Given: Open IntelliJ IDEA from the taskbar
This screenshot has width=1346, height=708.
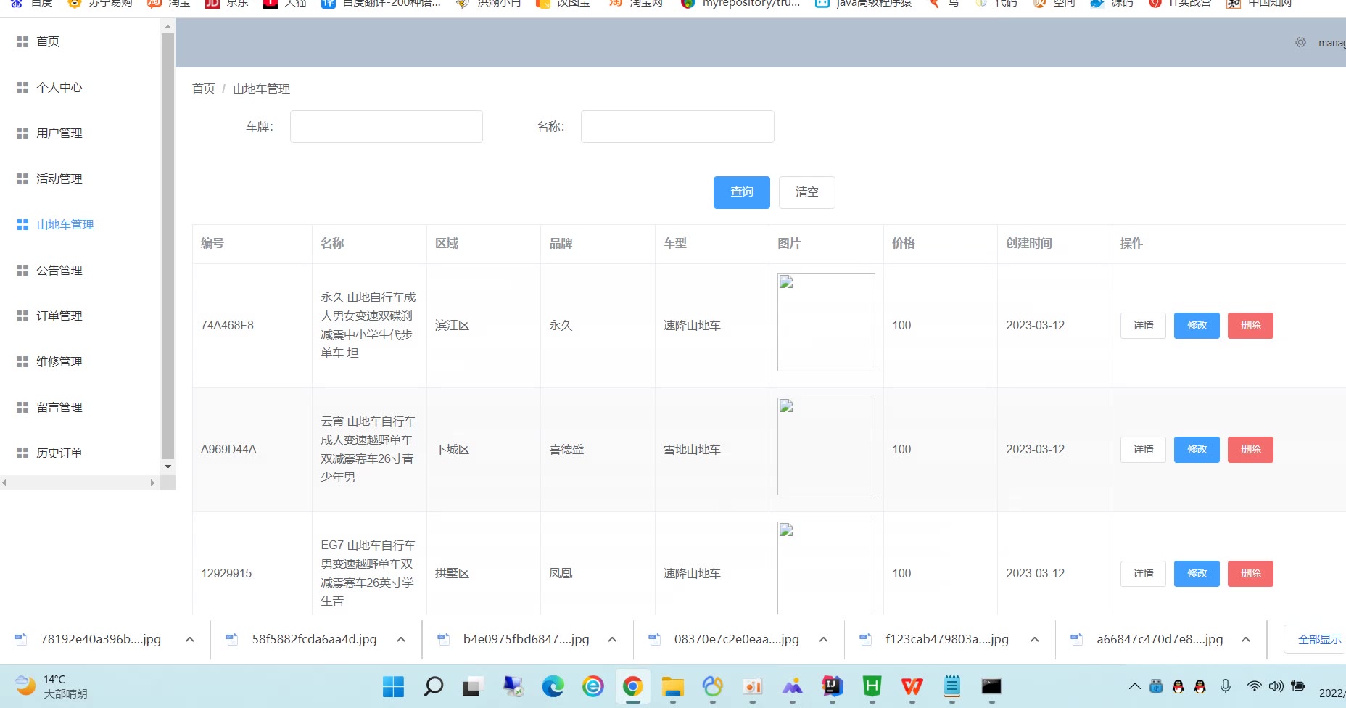Looking at the screenshot, I should click(x=832, y=686).
